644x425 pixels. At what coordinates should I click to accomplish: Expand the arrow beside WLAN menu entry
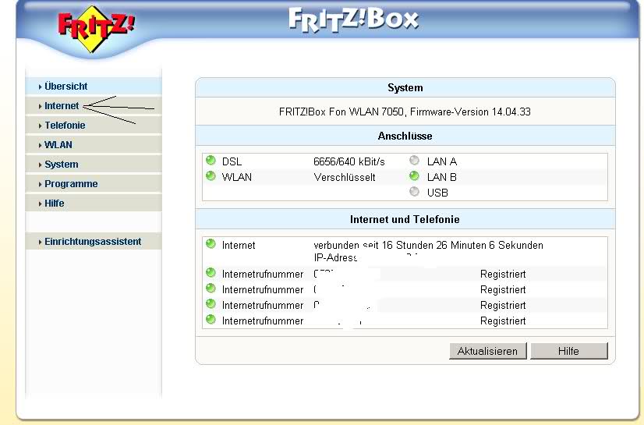pos(41,145)
